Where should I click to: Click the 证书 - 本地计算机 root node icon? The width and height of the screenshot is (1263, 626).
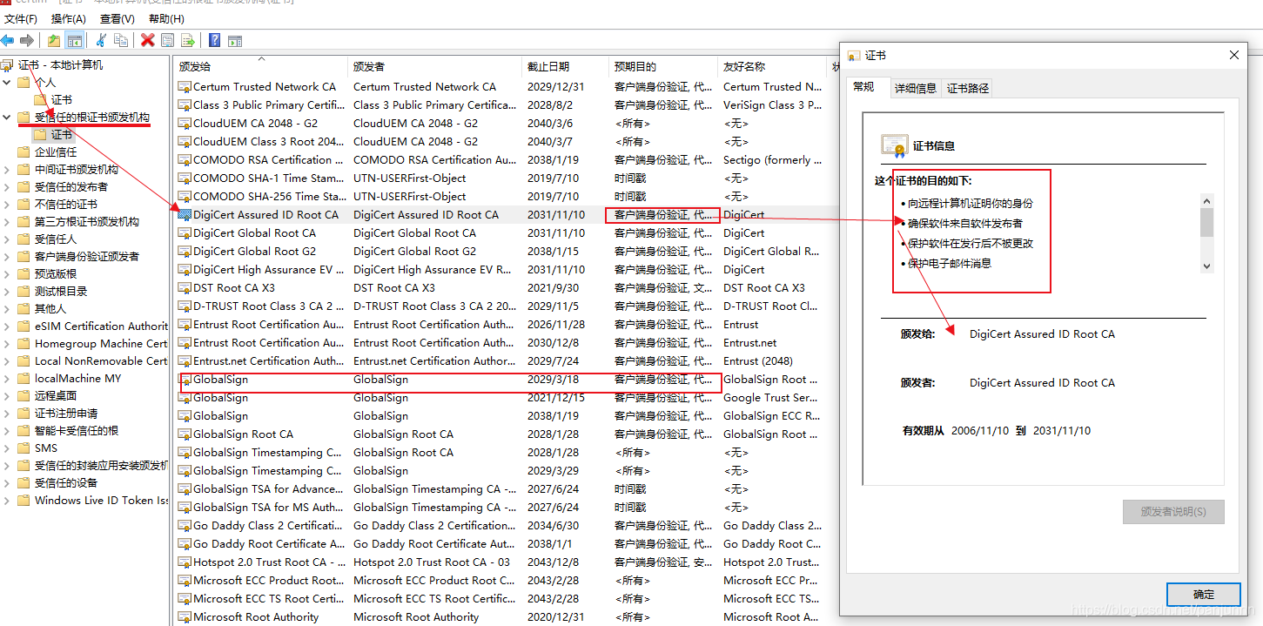8,65
